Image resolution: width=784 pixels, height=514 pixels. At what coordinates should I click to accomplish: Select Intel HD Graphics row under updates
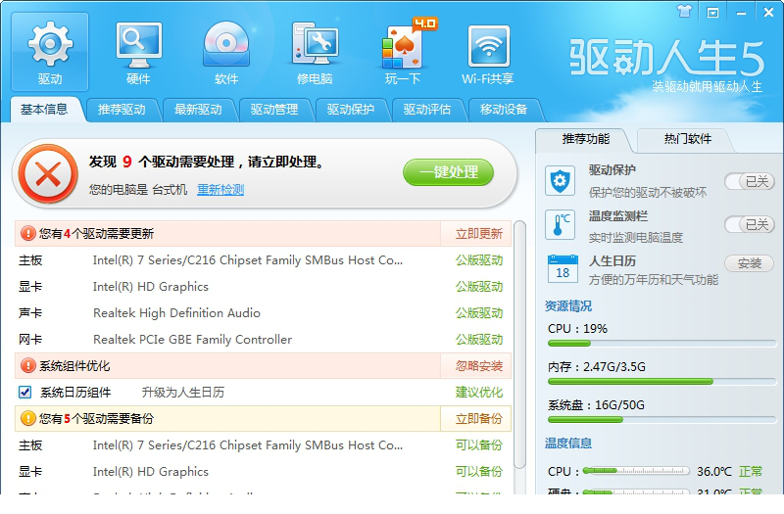(263, 287)
